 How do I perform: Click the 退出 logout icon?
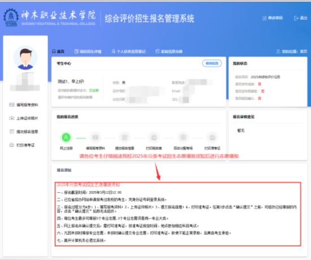click(x=296, y=18)
